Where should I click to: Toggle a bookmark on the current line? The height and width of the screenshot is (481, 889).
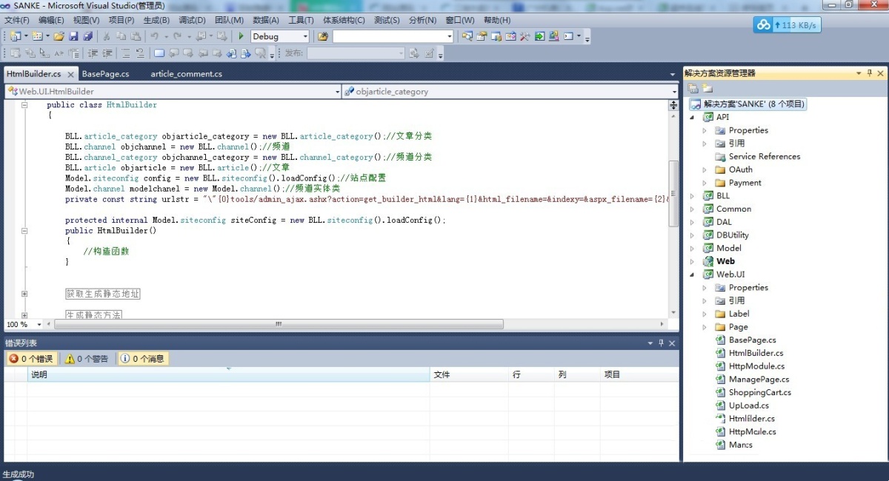coord(159,53)
